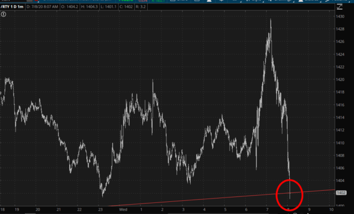Click the range value R: 3.2

tap(140, 7)
